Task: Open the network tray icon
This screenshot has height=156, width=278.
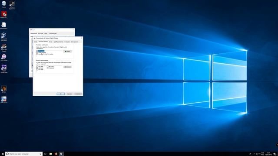Action: point(257,154)
